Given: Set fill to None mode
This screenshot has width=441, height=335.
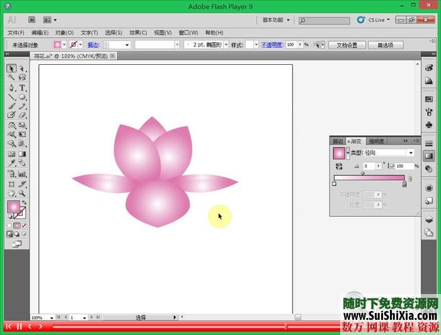Looking at the screenshot, I should pos(24,225).
